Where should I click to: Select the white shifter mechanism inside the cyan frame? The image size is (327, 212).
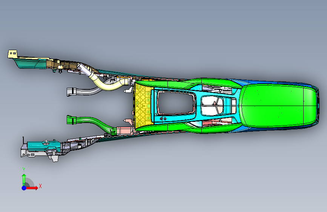[x=212, y=105]
